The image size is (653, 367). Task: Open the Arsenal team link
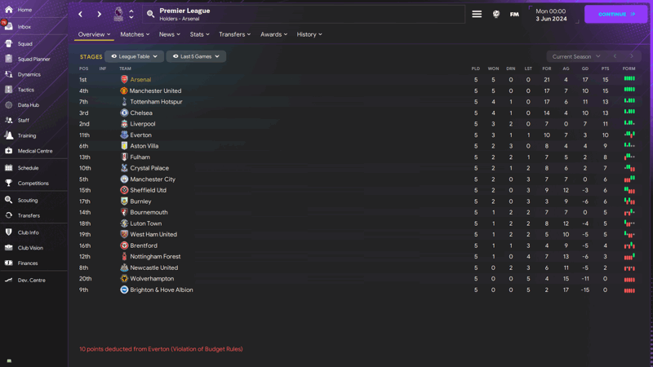pos(140,79)
